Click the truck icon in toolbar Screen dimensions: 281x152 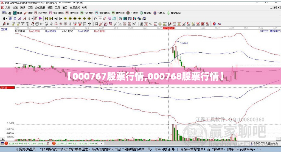[x=144, y=19]
